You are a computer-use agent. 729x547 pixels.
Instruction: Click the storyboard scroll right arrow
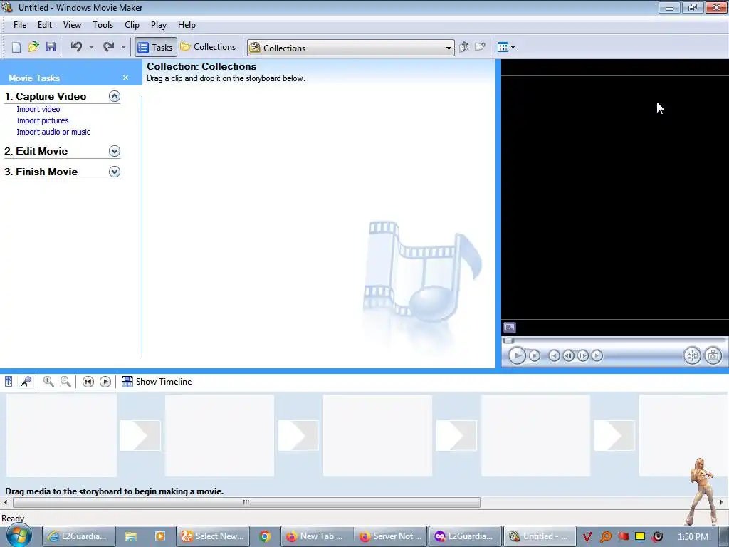tap(722, 502)
